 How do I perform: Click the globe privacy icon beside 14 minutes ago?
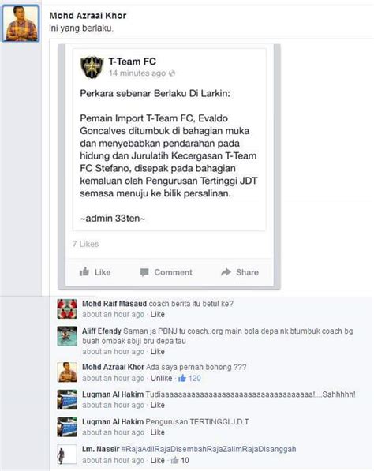(172, 73)
